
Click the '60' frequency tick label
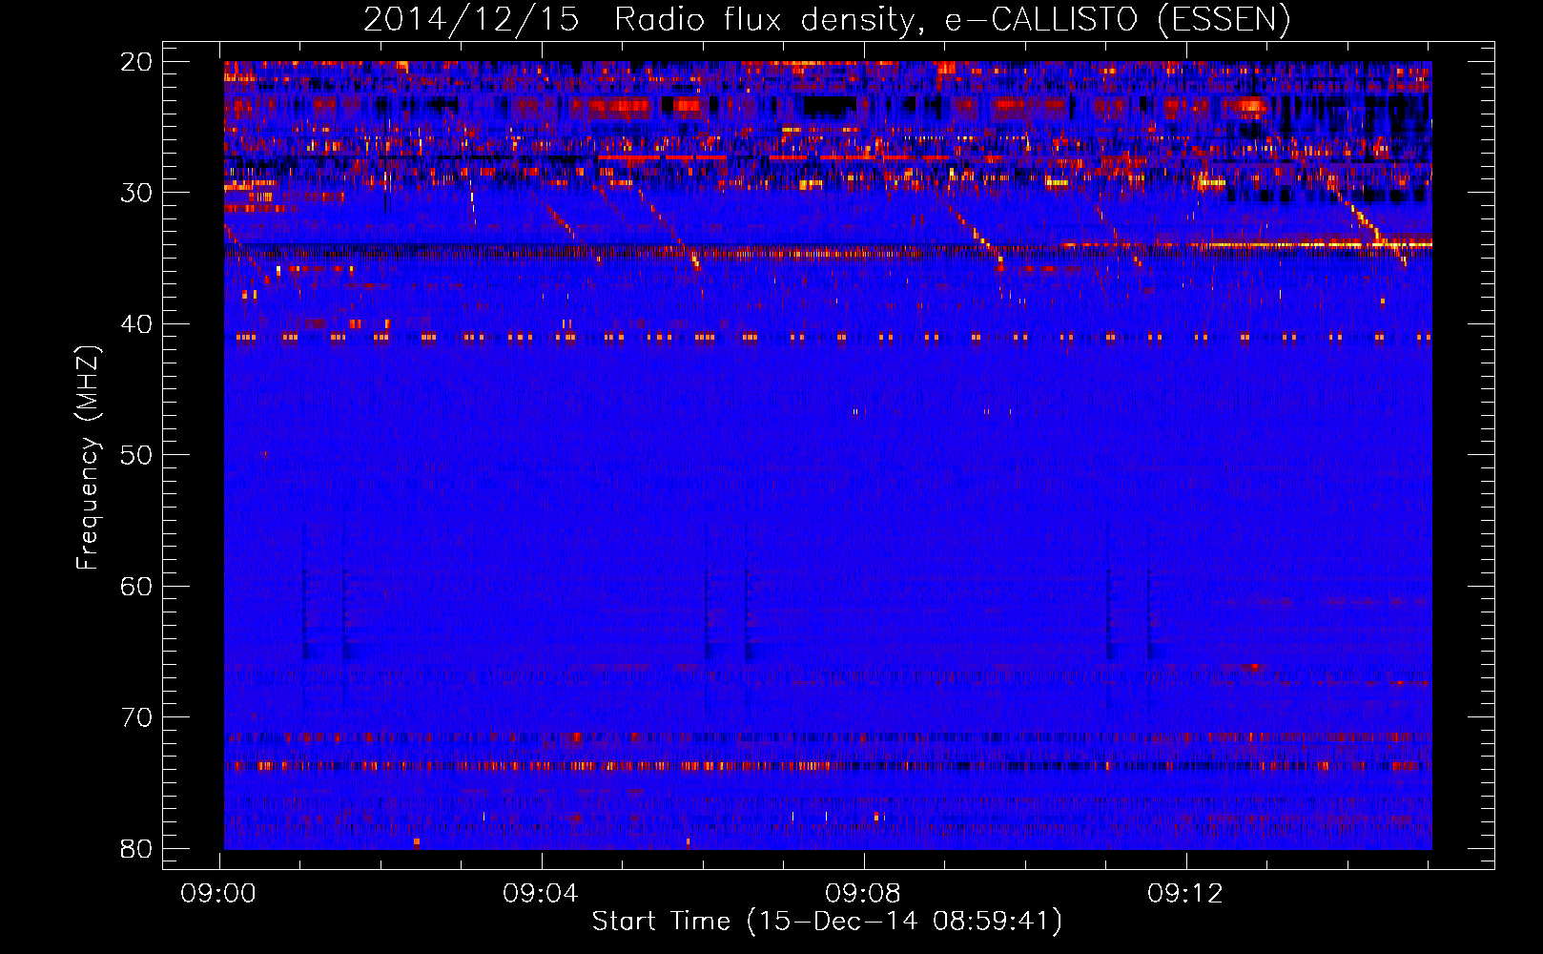point(136,587)
